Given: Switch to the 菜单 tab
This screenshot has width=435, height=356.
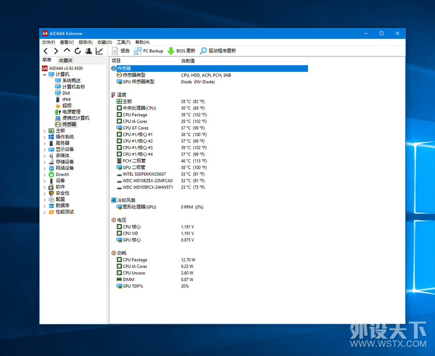Looking at the screenshot, I should (x=47, y=60).
